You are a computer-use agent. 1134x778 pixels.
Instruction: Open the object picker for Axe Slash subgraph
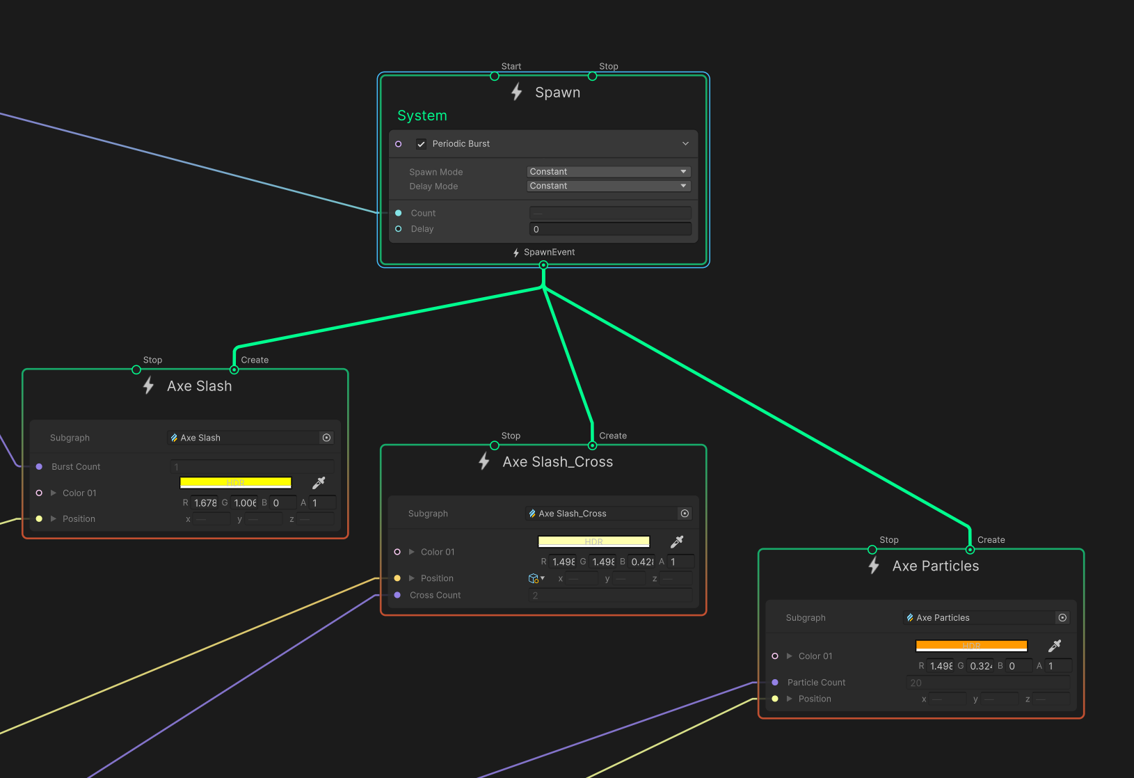coord(326,437)
